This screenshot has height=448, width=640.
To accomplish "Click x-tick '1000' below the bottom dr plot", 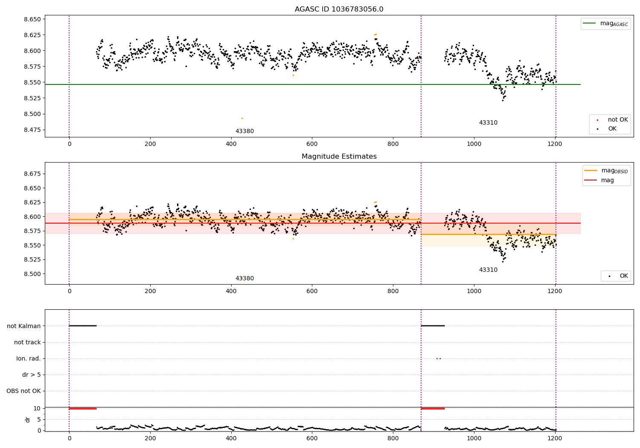I will (x=474, y=438).
